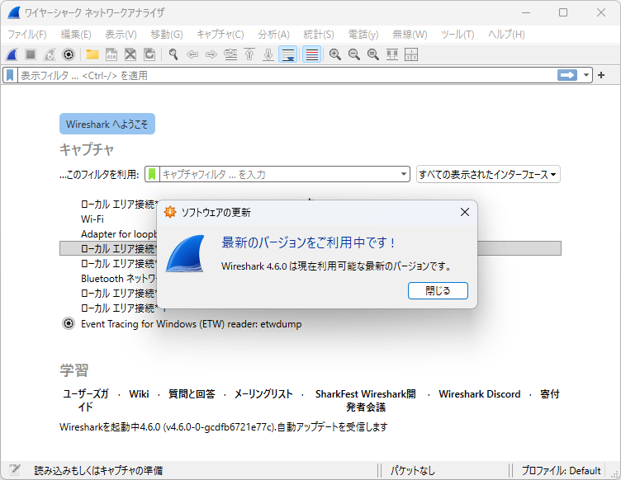621x480 pixels.
Task: Open the すべての表示されたインターフェース dropdown
Action: 488,174
